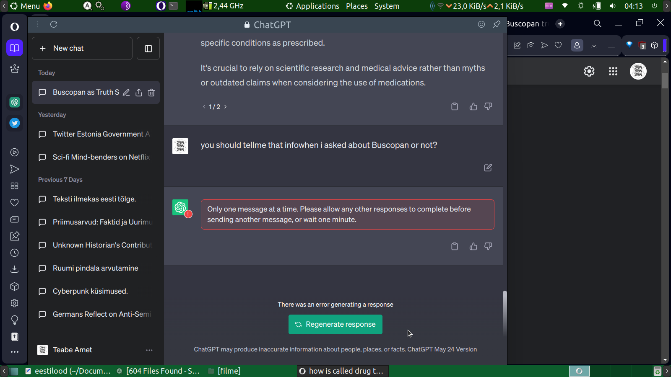Open Unknown Historian's Contribution chat
Screen dimensions: 671x377
point(96,245)
